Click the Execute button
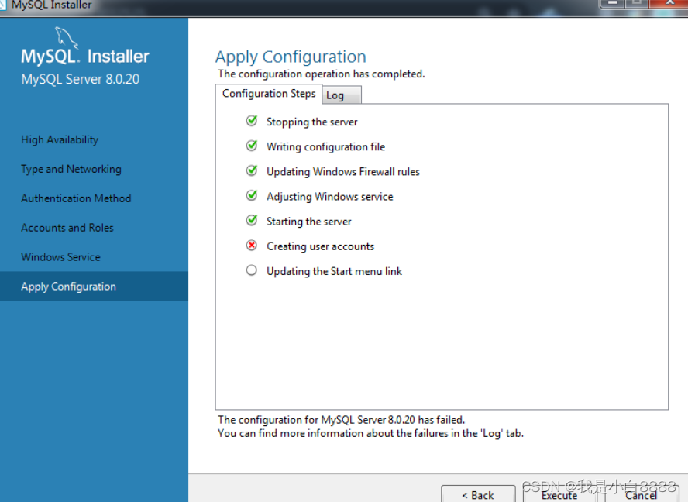 (559, 495)
